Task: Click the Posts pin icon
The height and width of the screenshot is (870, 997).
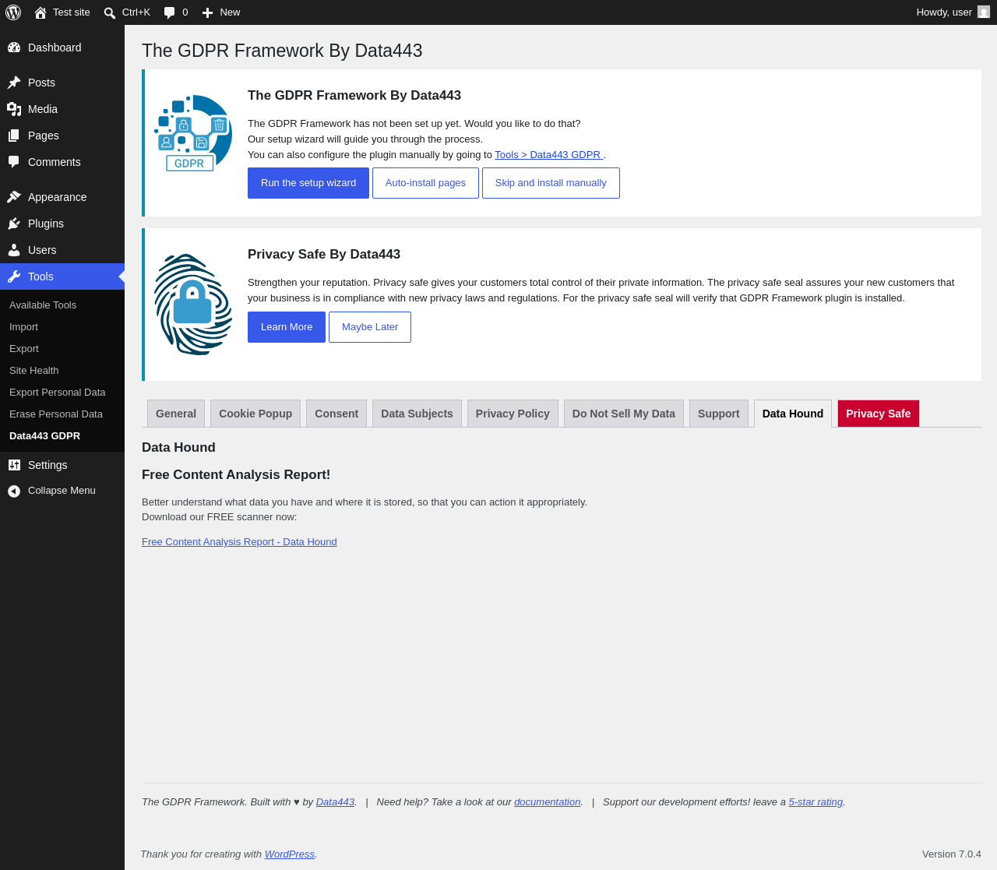Action: pos(14,83)
